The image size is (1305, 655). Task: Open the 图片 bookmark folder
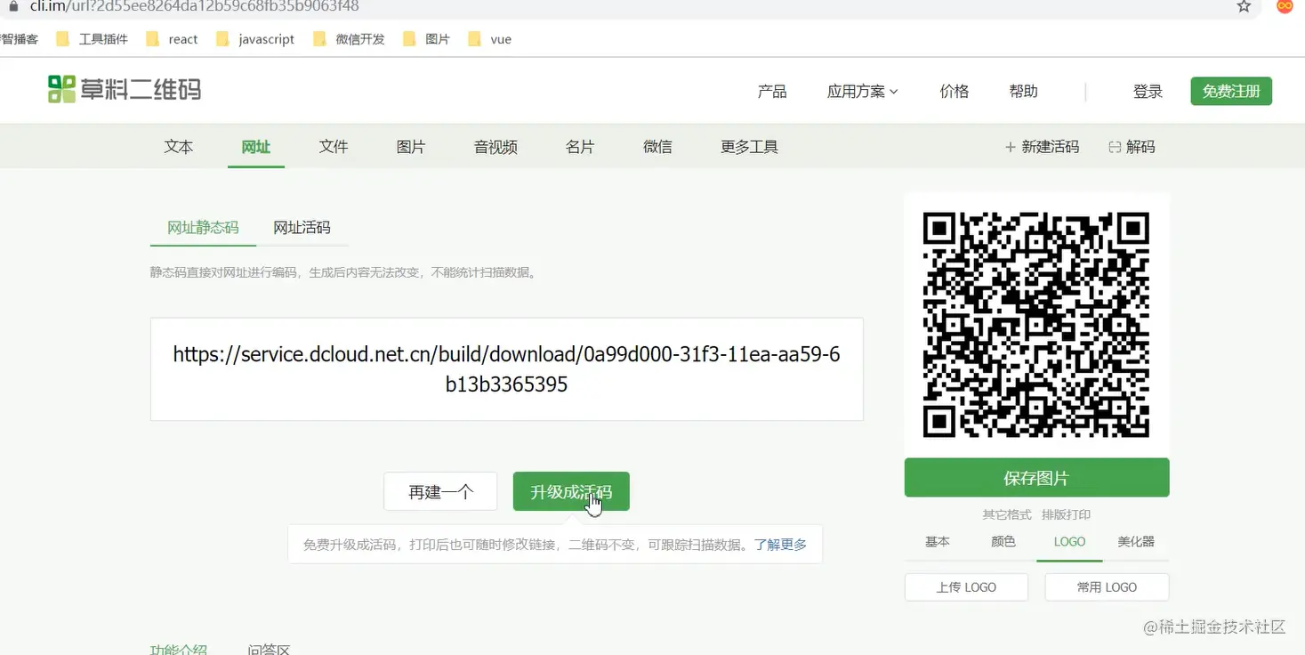[426, 39]
